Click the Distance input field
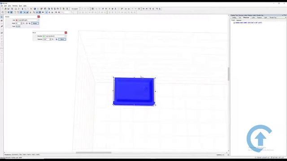This screenshot has width=287, height=161. click(x=46, y=39)
